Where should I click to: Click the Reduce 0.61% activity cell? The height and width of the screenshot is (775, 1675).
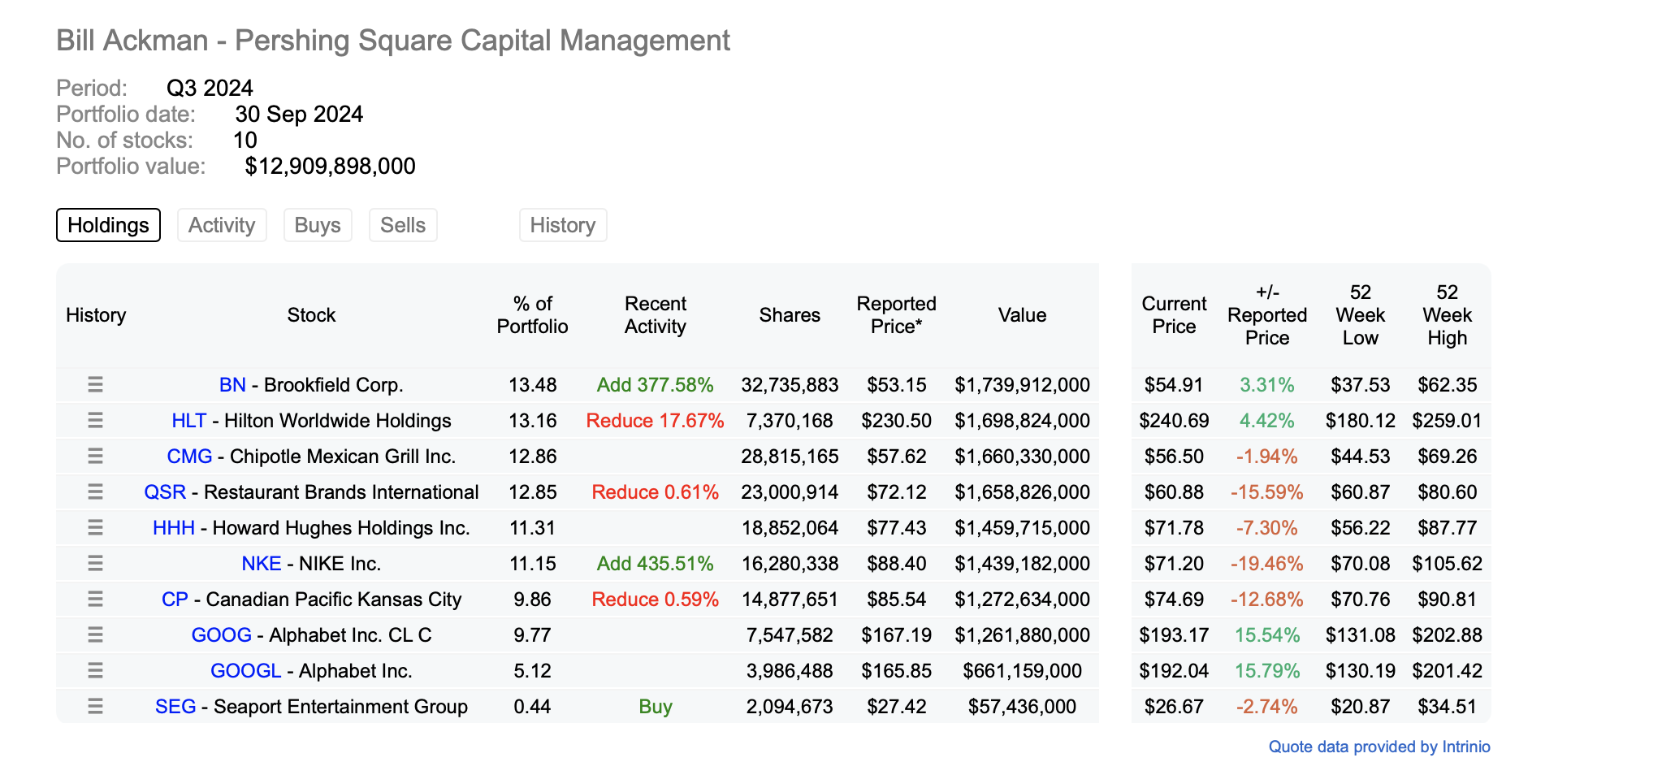[x=655, y=491]
